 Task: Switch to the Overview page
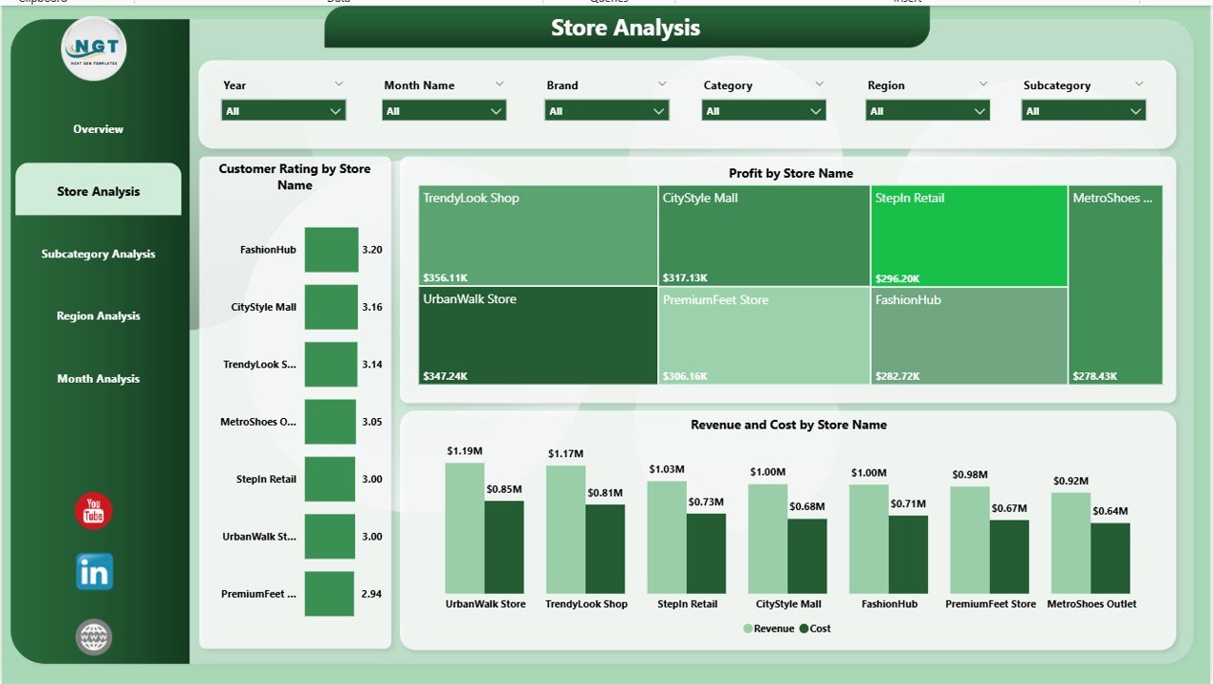tap(97, 129)
